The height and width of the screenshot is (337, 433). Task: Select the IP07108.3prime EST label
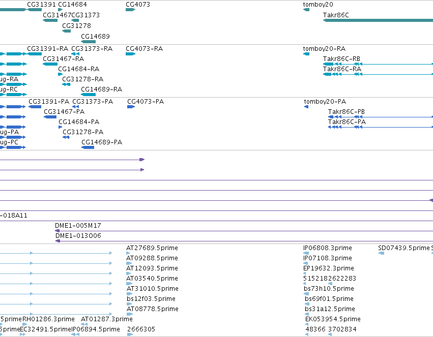tap(328, 258)
